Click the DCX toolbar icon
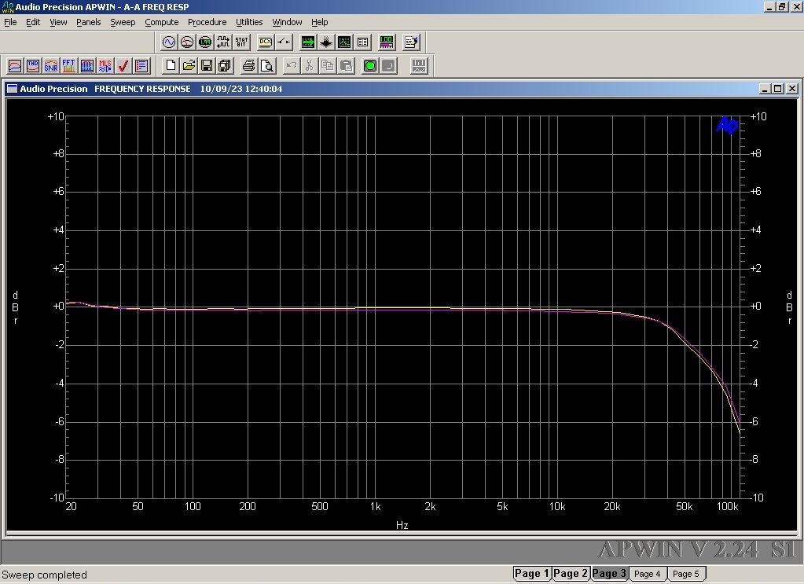 tap(266, 42)
